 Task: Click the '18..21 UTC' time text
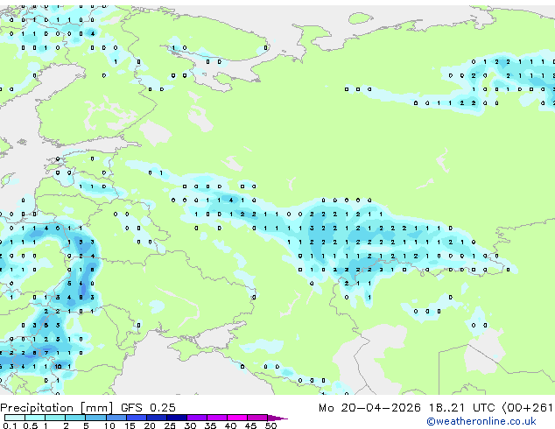pos(461,407)
